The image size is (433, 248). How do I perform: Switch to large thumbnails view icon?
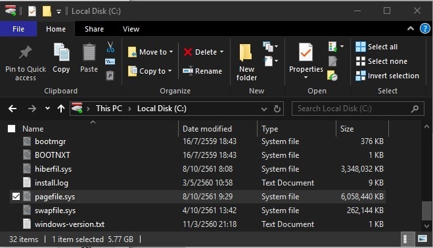tap(422, 239)
